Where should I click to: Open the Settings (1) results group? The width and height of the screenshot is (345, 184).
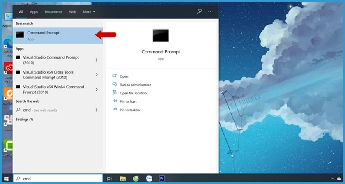point(24,119)
